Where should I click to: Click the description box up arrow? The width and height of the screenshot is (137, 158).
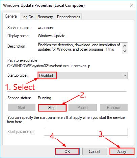pyautogui.click(x=125, y=46)
